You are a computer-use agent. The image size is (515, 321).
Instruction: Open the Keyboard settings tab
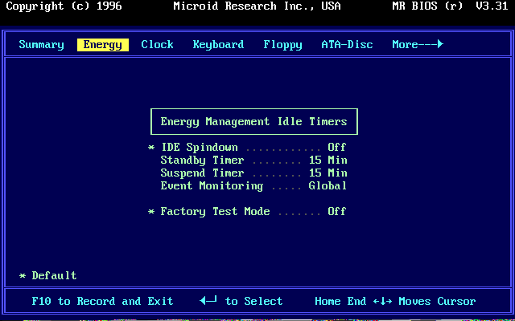(218, 45)
